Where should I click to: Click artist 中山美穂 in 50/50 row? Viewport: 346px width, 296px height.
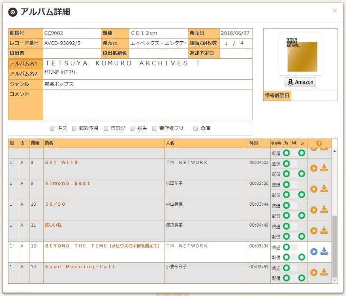point(174,204)
